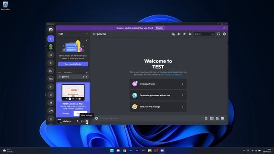Disable Streamer Mode
The width and height of the screenshot is (274, 154).
[159, 28]
